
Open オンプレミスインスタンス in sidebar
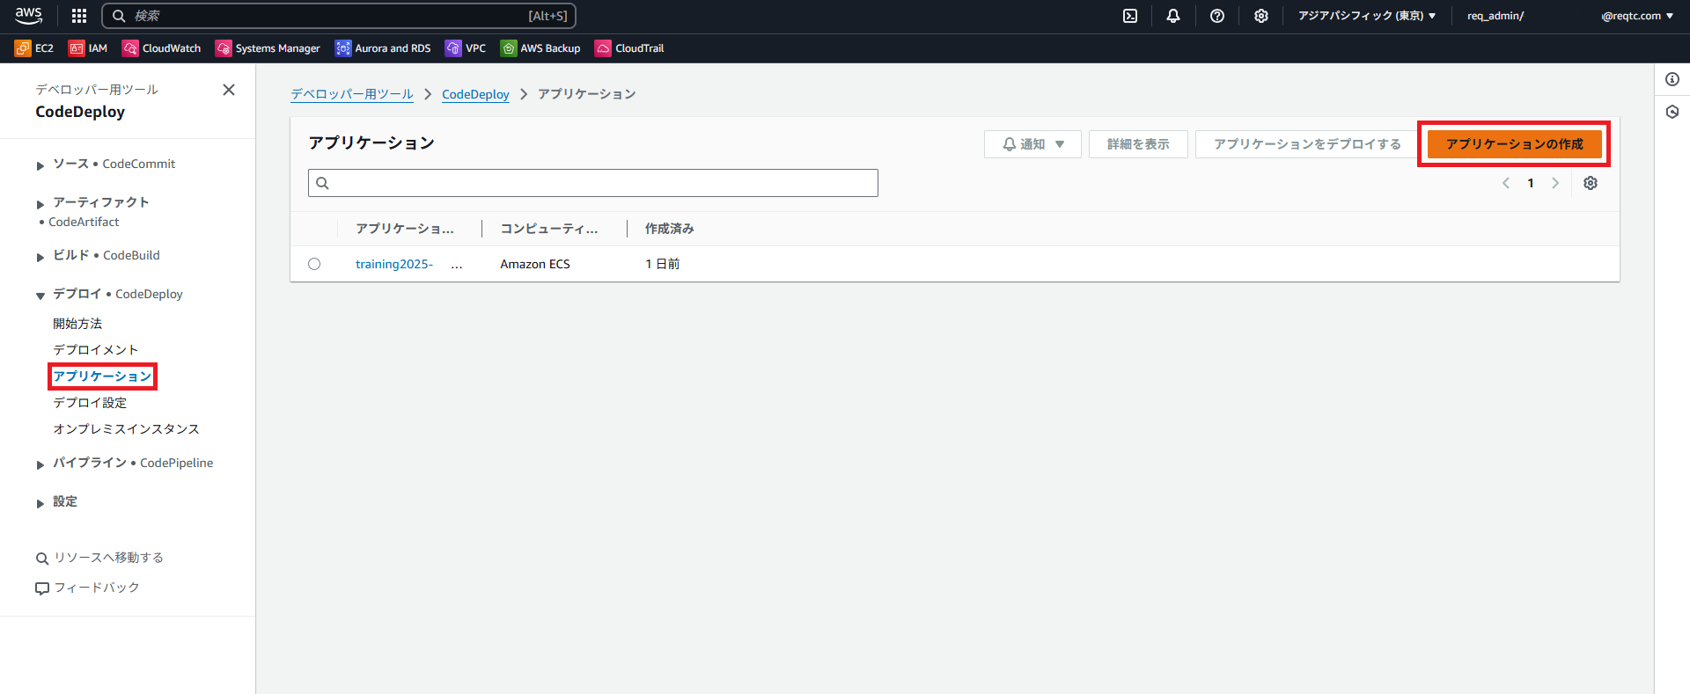point(126,429)
